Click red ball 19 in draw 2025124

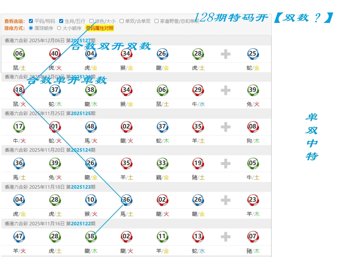point(198,163)
